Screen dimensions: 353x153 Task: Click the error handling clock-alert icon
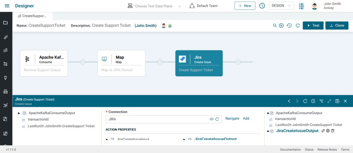pos(313,101)
